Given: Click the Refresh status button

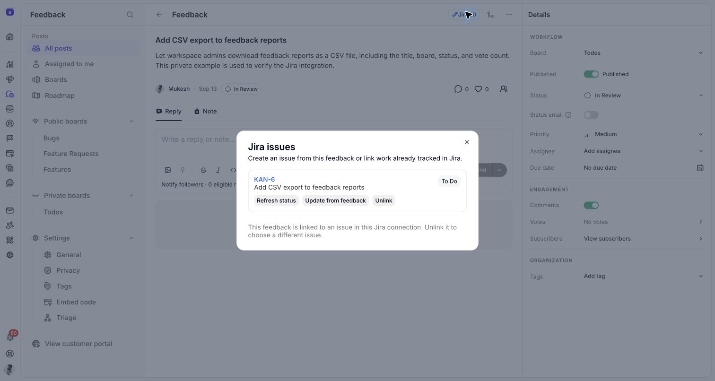Looking at the screenshot, I should click(x=276, y=200).
